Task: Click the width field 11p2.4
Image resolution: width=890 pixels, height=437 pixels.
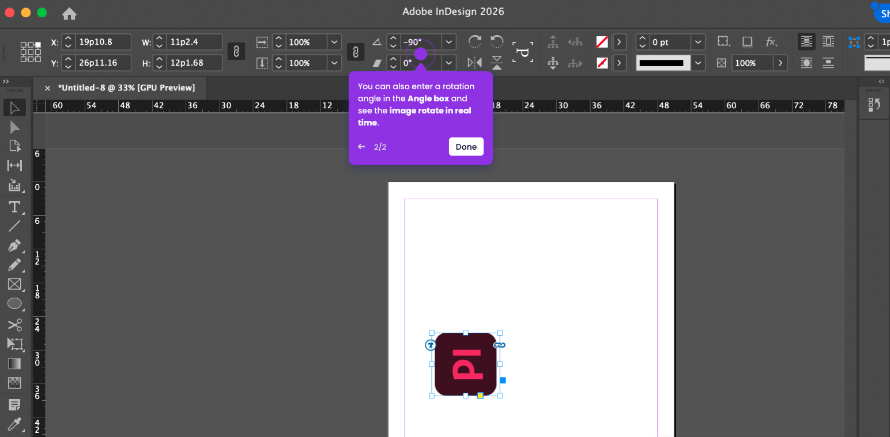Action: (x=194, y=42)
